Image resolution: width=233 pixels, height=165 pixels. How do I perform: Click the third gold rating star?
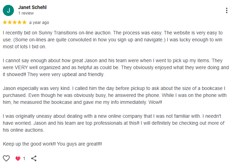coord(15,22)
